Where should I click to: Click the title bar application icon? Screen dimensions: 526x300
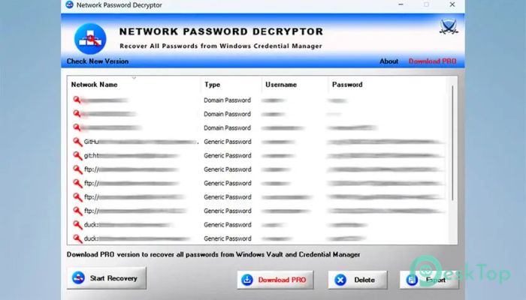(69, 4)
